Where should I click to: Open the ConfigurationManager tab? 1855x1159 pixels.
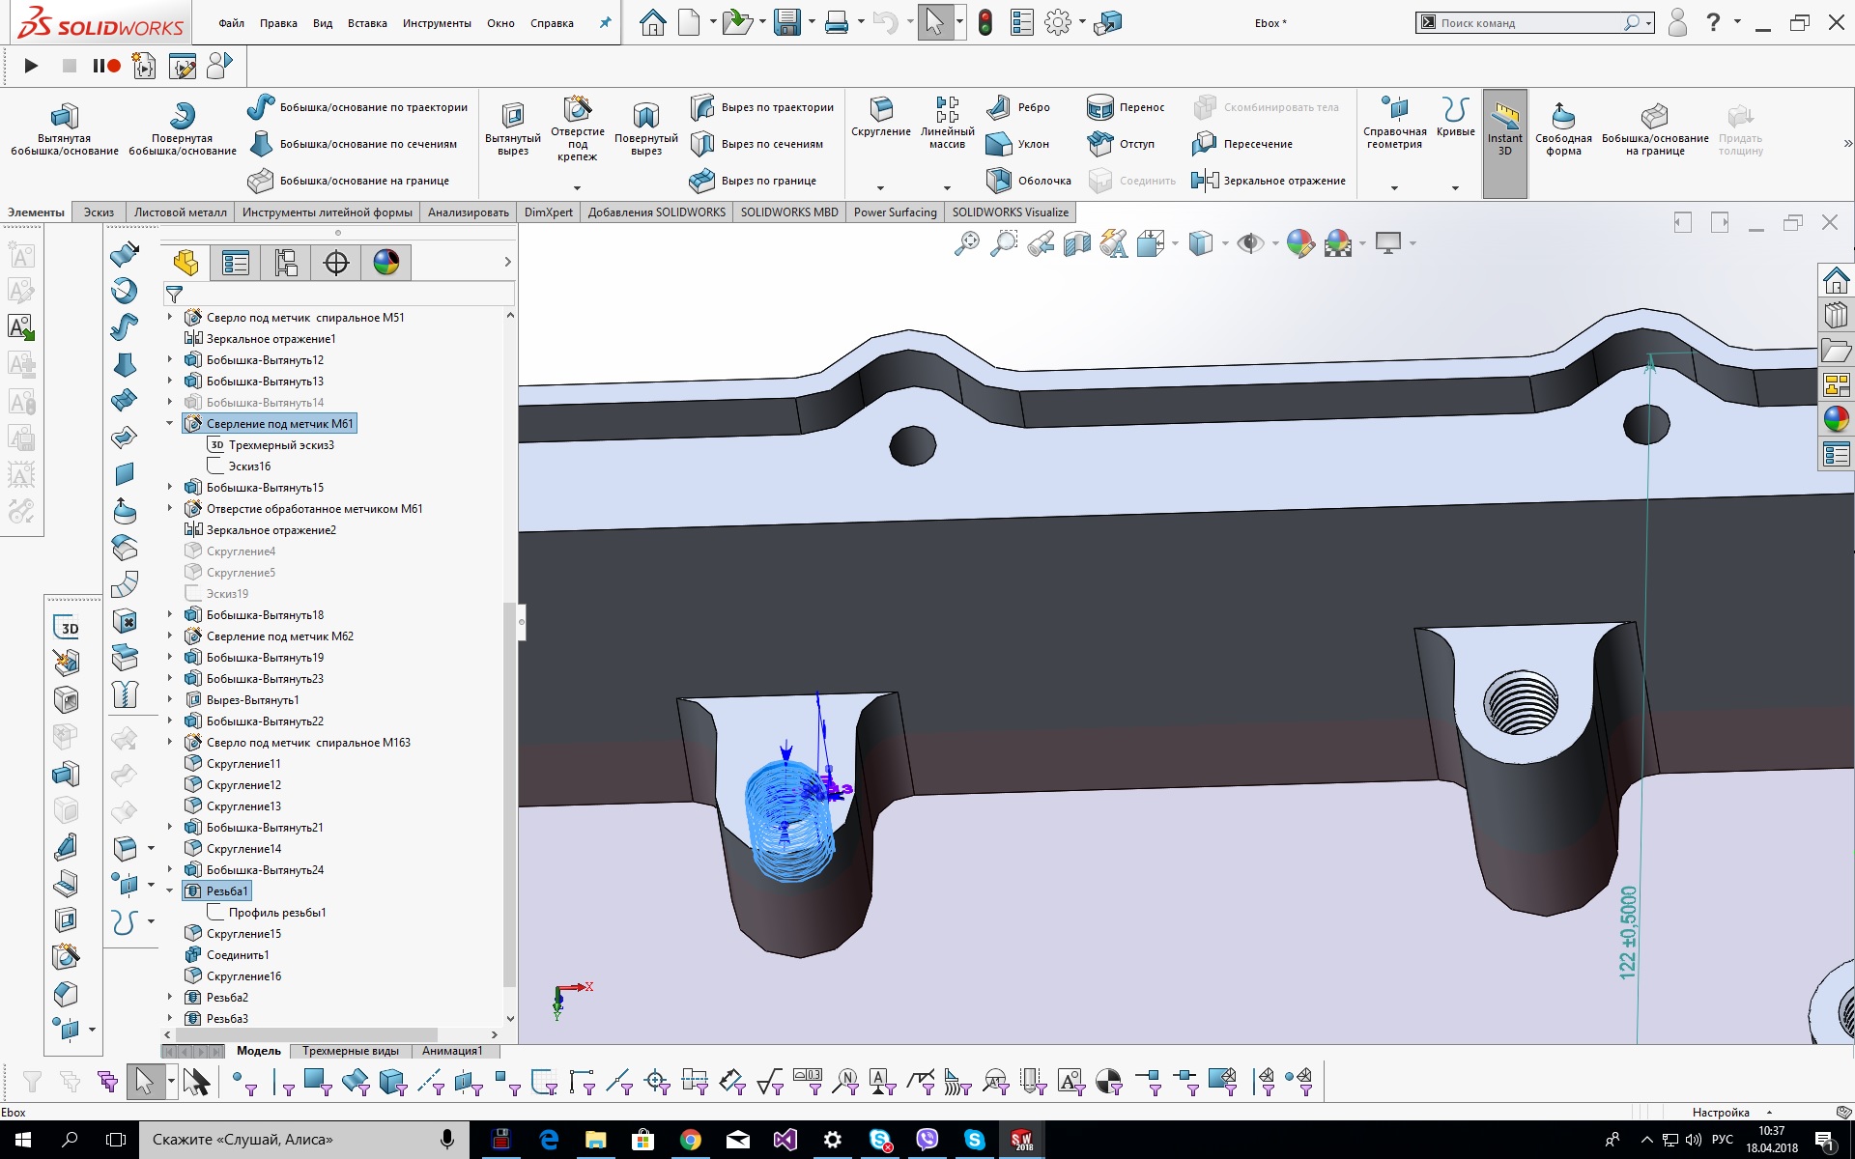[286, 262]
